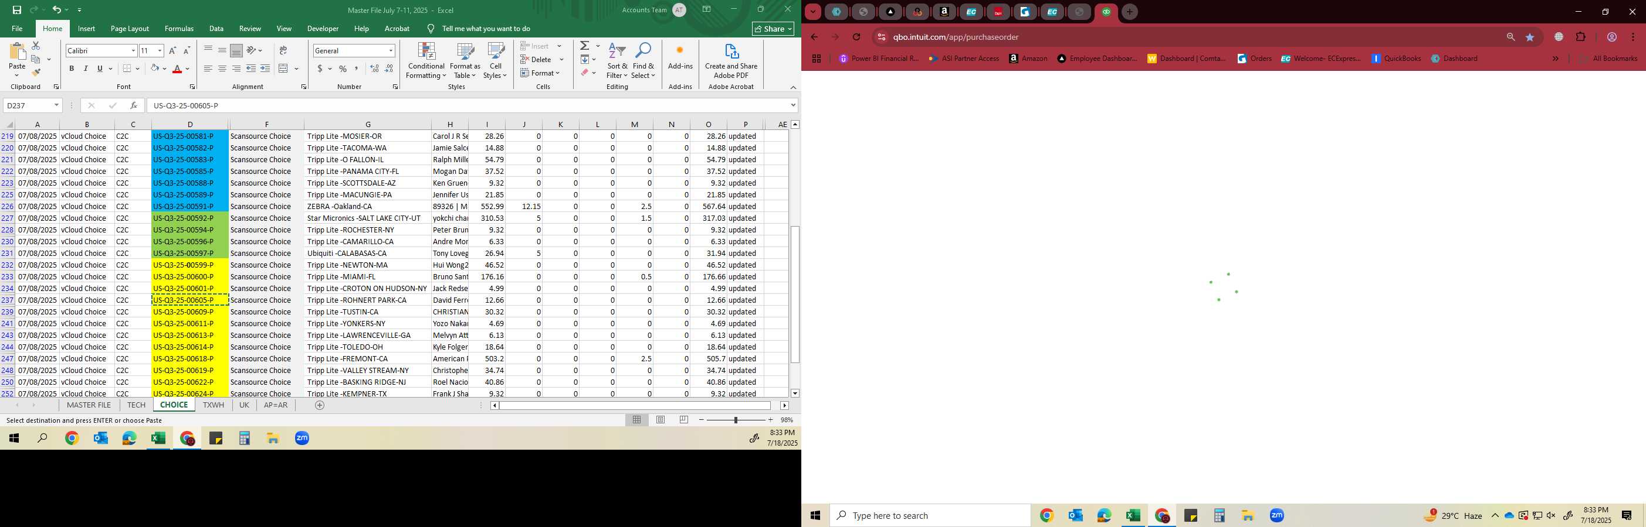Bookmark this page with star icon
This screenshot has width=1646, height=527.
1530,37
